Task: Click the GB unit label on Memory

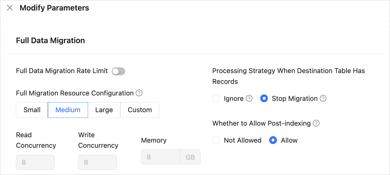Action: [190, 157]
